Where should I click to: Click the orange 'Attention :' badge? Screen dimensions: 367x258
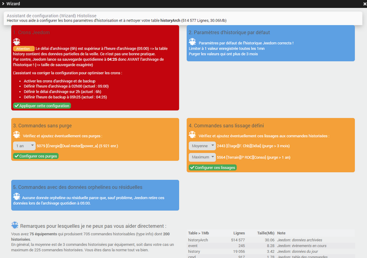(23, 48)
